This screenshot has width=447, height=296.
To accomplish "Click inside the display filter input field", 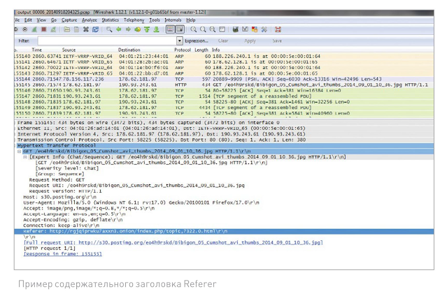I will coord(107,41).
